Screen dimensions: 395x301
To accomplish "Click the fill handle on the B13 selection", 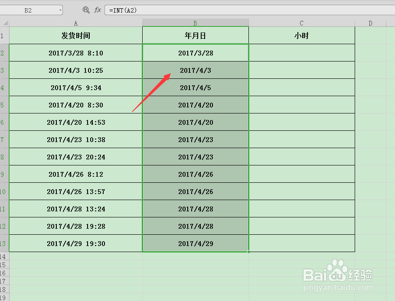I will (248, 252).
